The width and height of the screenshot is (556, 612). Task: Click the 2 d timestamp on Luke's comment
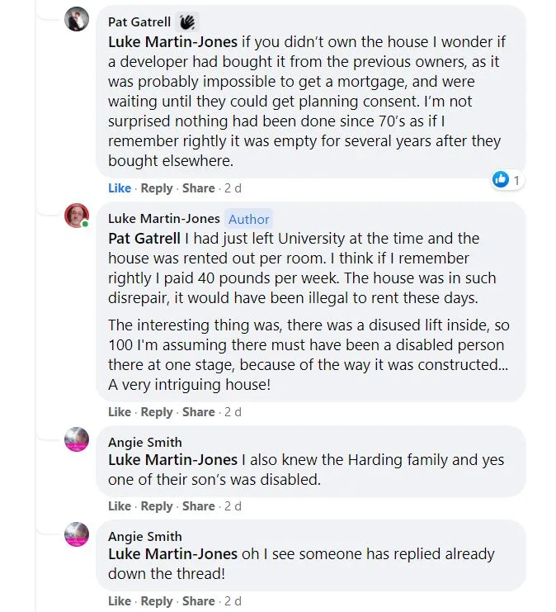coord(233,412)
